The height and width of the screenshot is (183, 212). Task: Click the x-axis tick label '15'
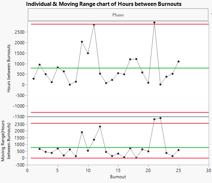pyautogui.click(x=118, y=171)
